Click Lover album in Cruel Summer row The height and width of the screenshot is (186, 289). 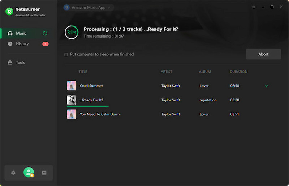(x=204, y=86)
